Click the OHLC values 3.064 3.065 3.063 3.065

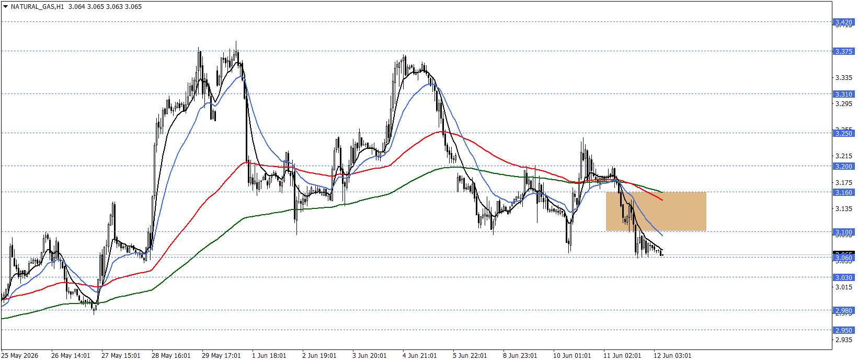click(x=105, y=7)
